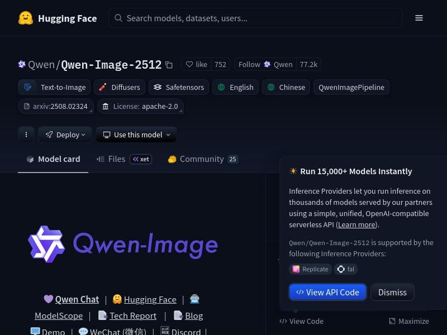Click the search models input field
Viewport: 447px width, 335px height.
coord(255,18)
